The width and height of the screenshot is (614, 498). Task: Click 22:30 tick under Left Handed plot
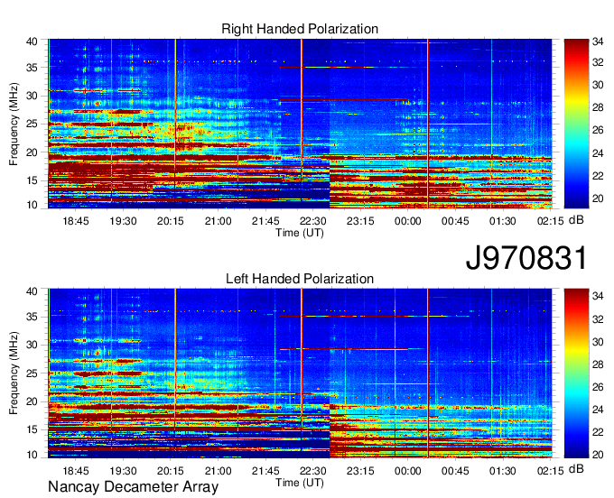point(313,472)
